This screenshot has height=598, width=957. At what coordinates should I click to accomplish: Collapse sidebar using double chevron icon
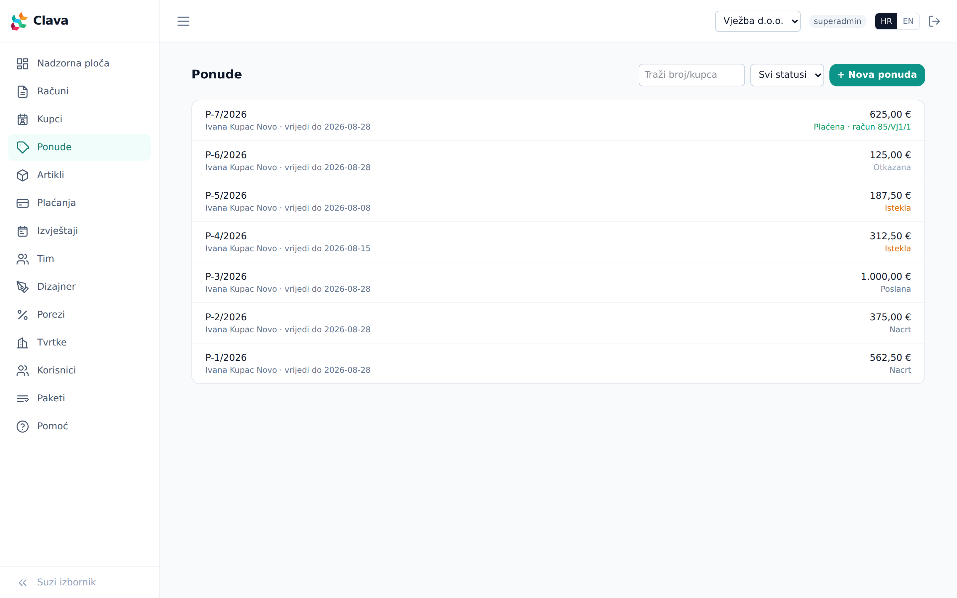click(23, 583)
